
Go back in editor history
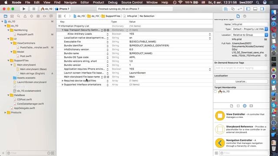click(65, 16)
